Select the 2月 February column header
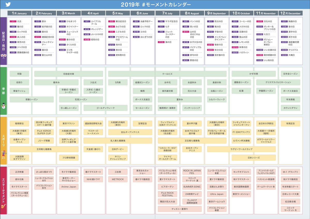 click(x=44, y=13)
